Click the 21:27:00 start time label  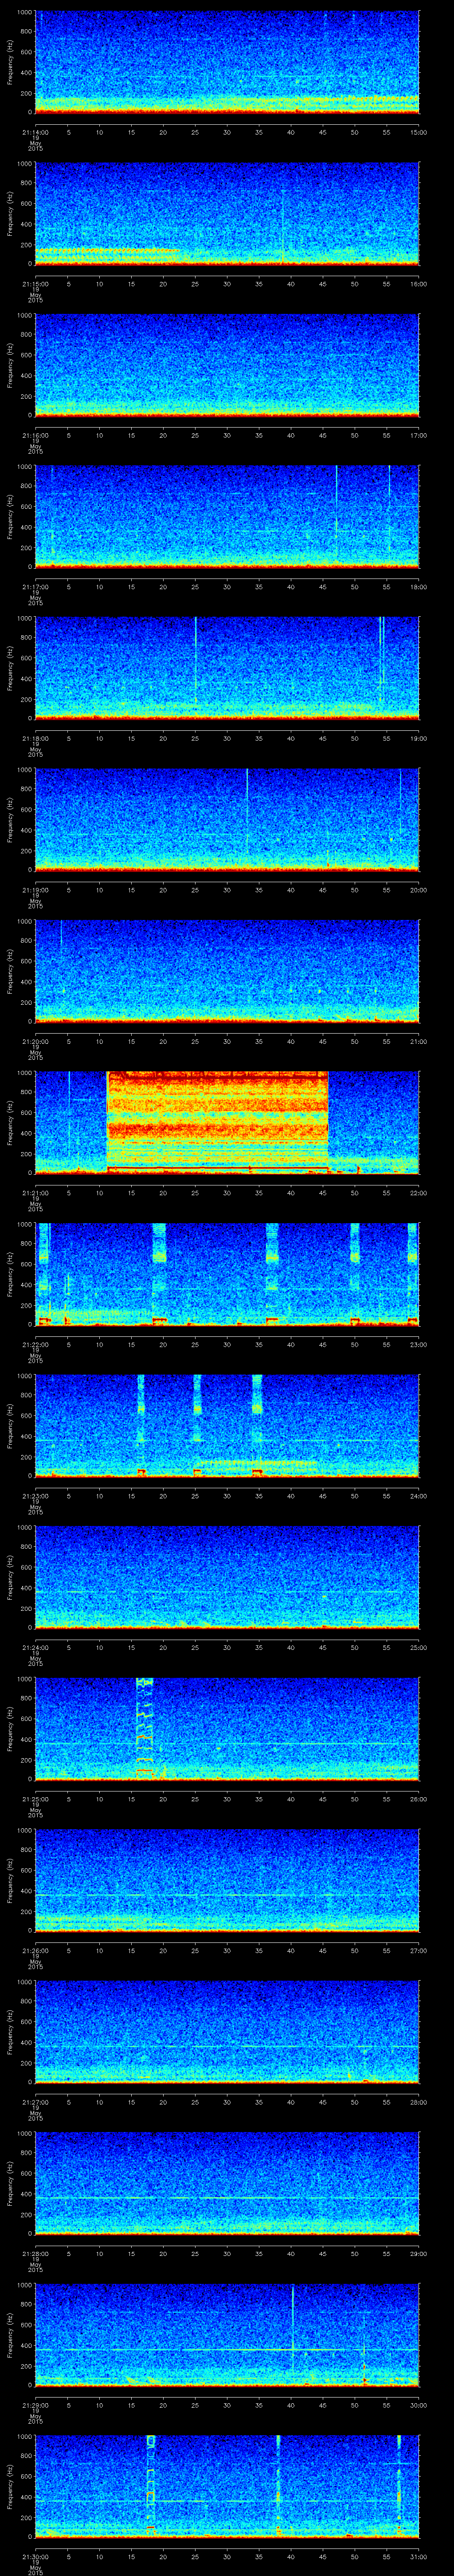(x=35, y=2102)
